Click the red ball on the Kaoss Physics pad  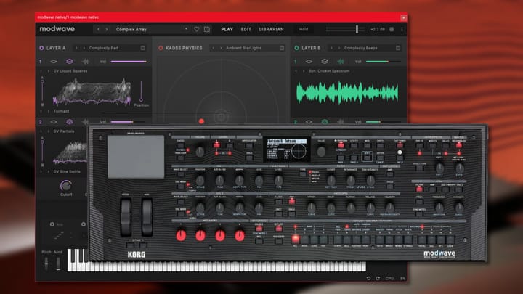tap(201, 121)
